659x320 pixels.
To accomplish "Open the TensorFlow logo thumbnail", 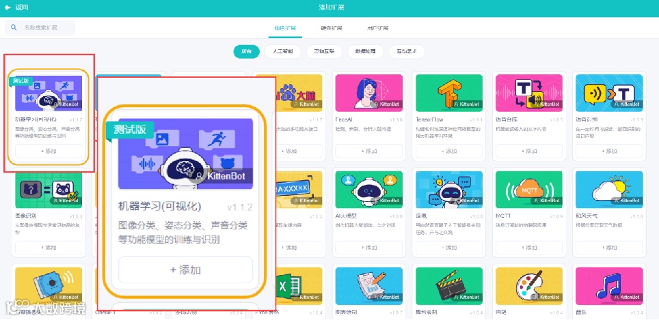I will [x=449, y=93].
